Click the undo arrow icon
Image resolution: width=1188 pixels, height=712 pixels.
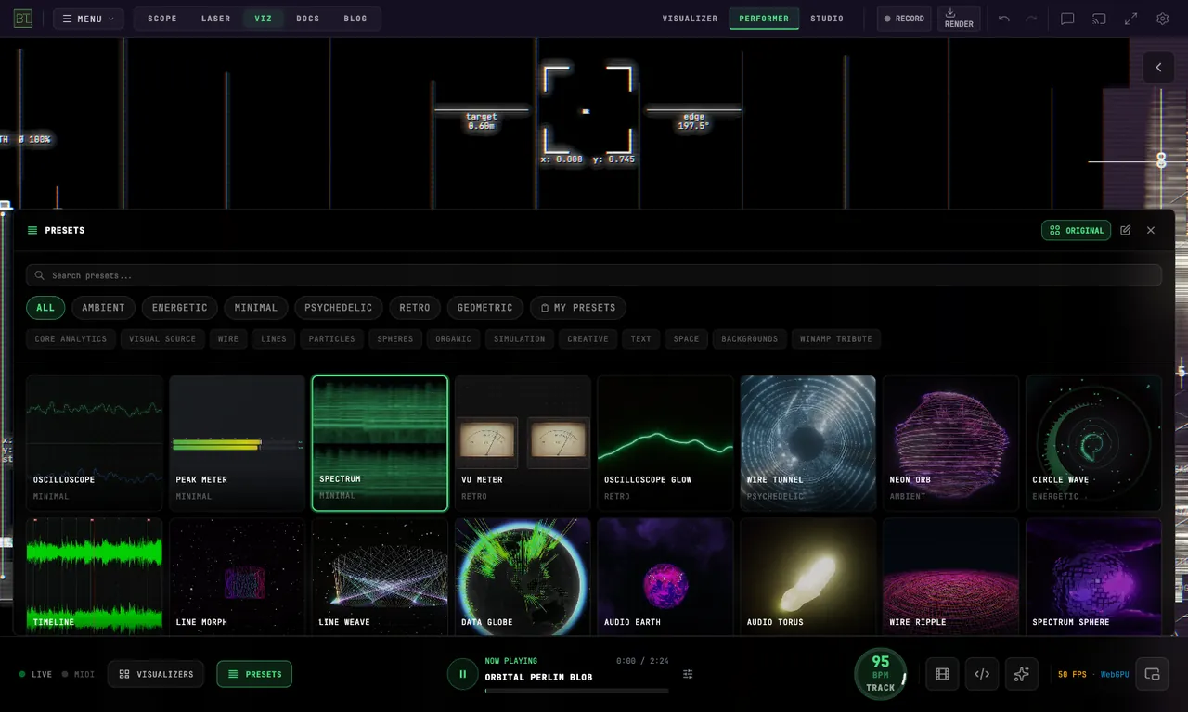pyautogui.click(x=1004, y=19)
